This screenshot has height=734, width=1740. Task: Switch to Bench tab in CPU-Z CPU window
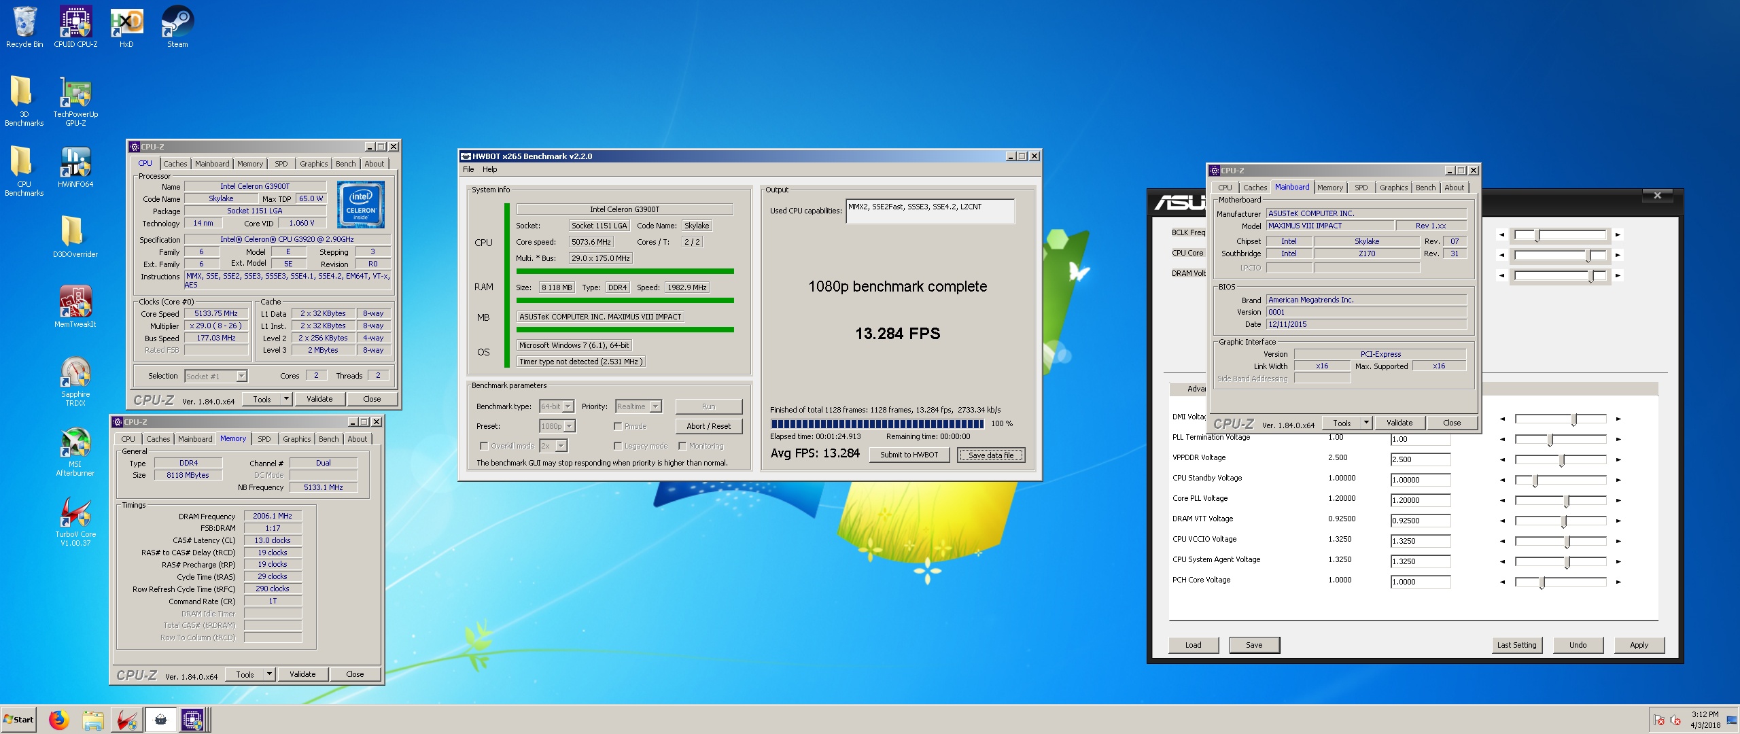point(345,164)
